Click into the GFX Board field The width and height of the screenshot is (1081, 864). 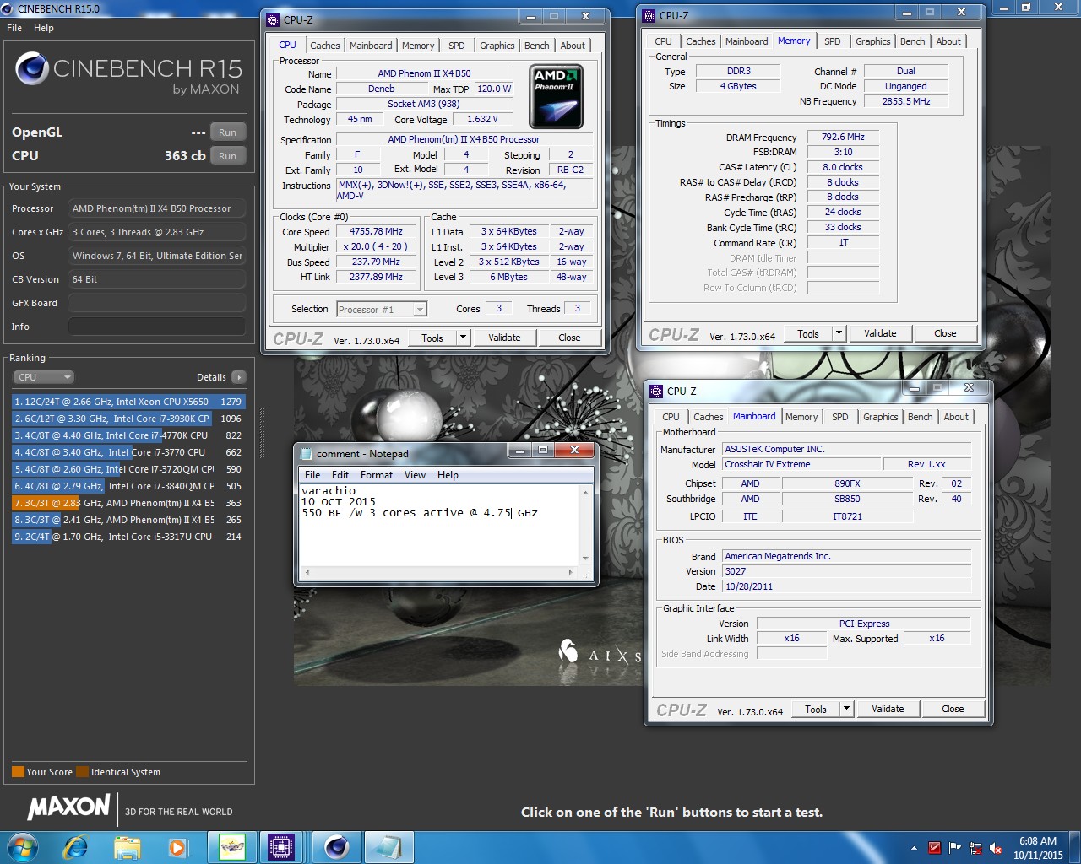coord(157,303)
